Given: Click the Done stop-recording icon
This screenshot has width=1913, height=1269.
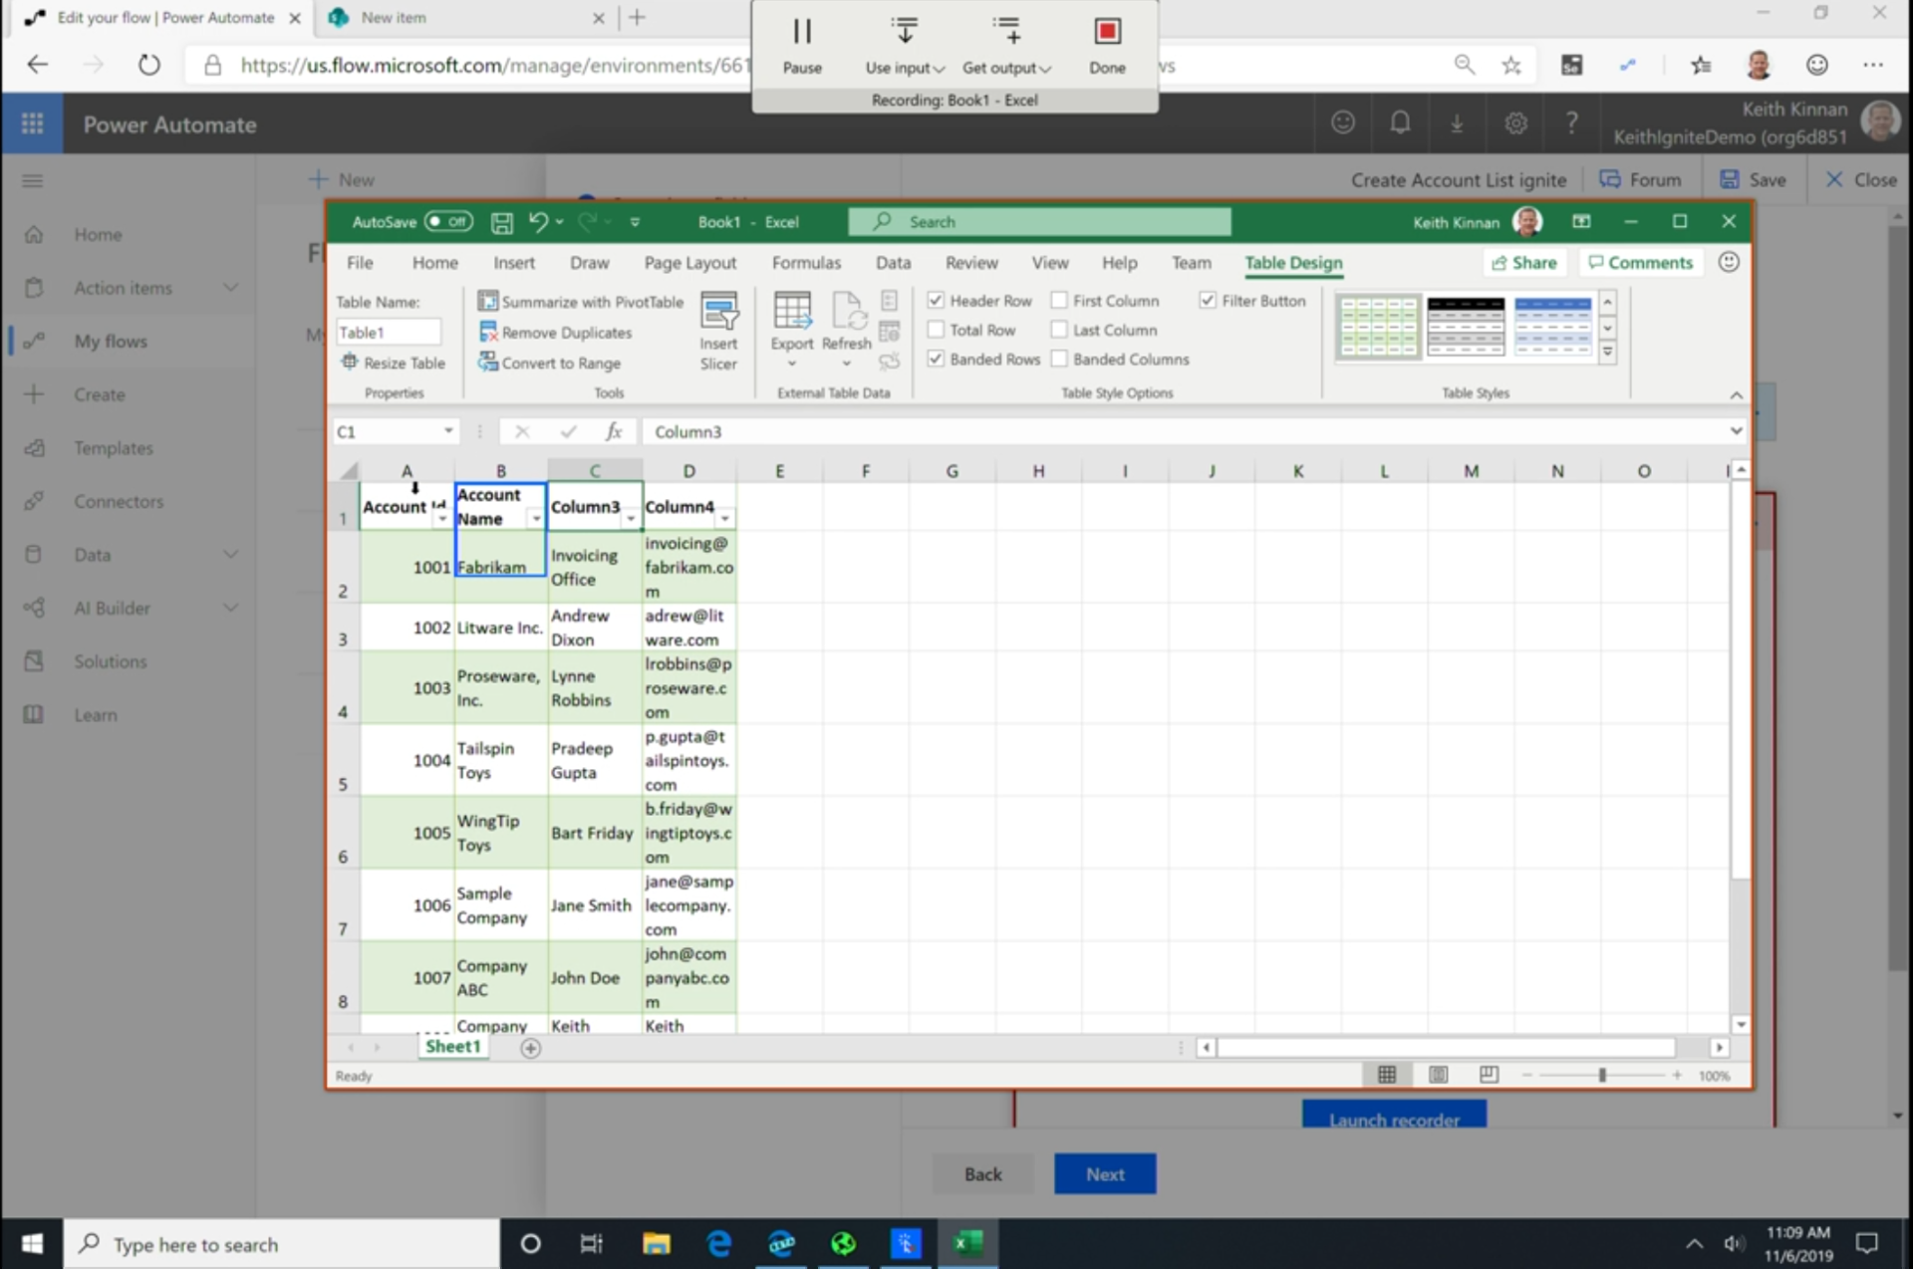Looking at the screenshot, I should 1107,32.
